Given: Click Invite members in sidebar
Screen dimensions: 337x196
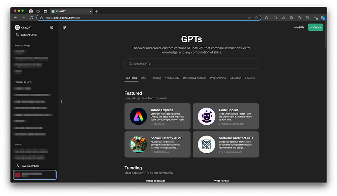Looking at the screenshot, I should click(x=30, y=166).
